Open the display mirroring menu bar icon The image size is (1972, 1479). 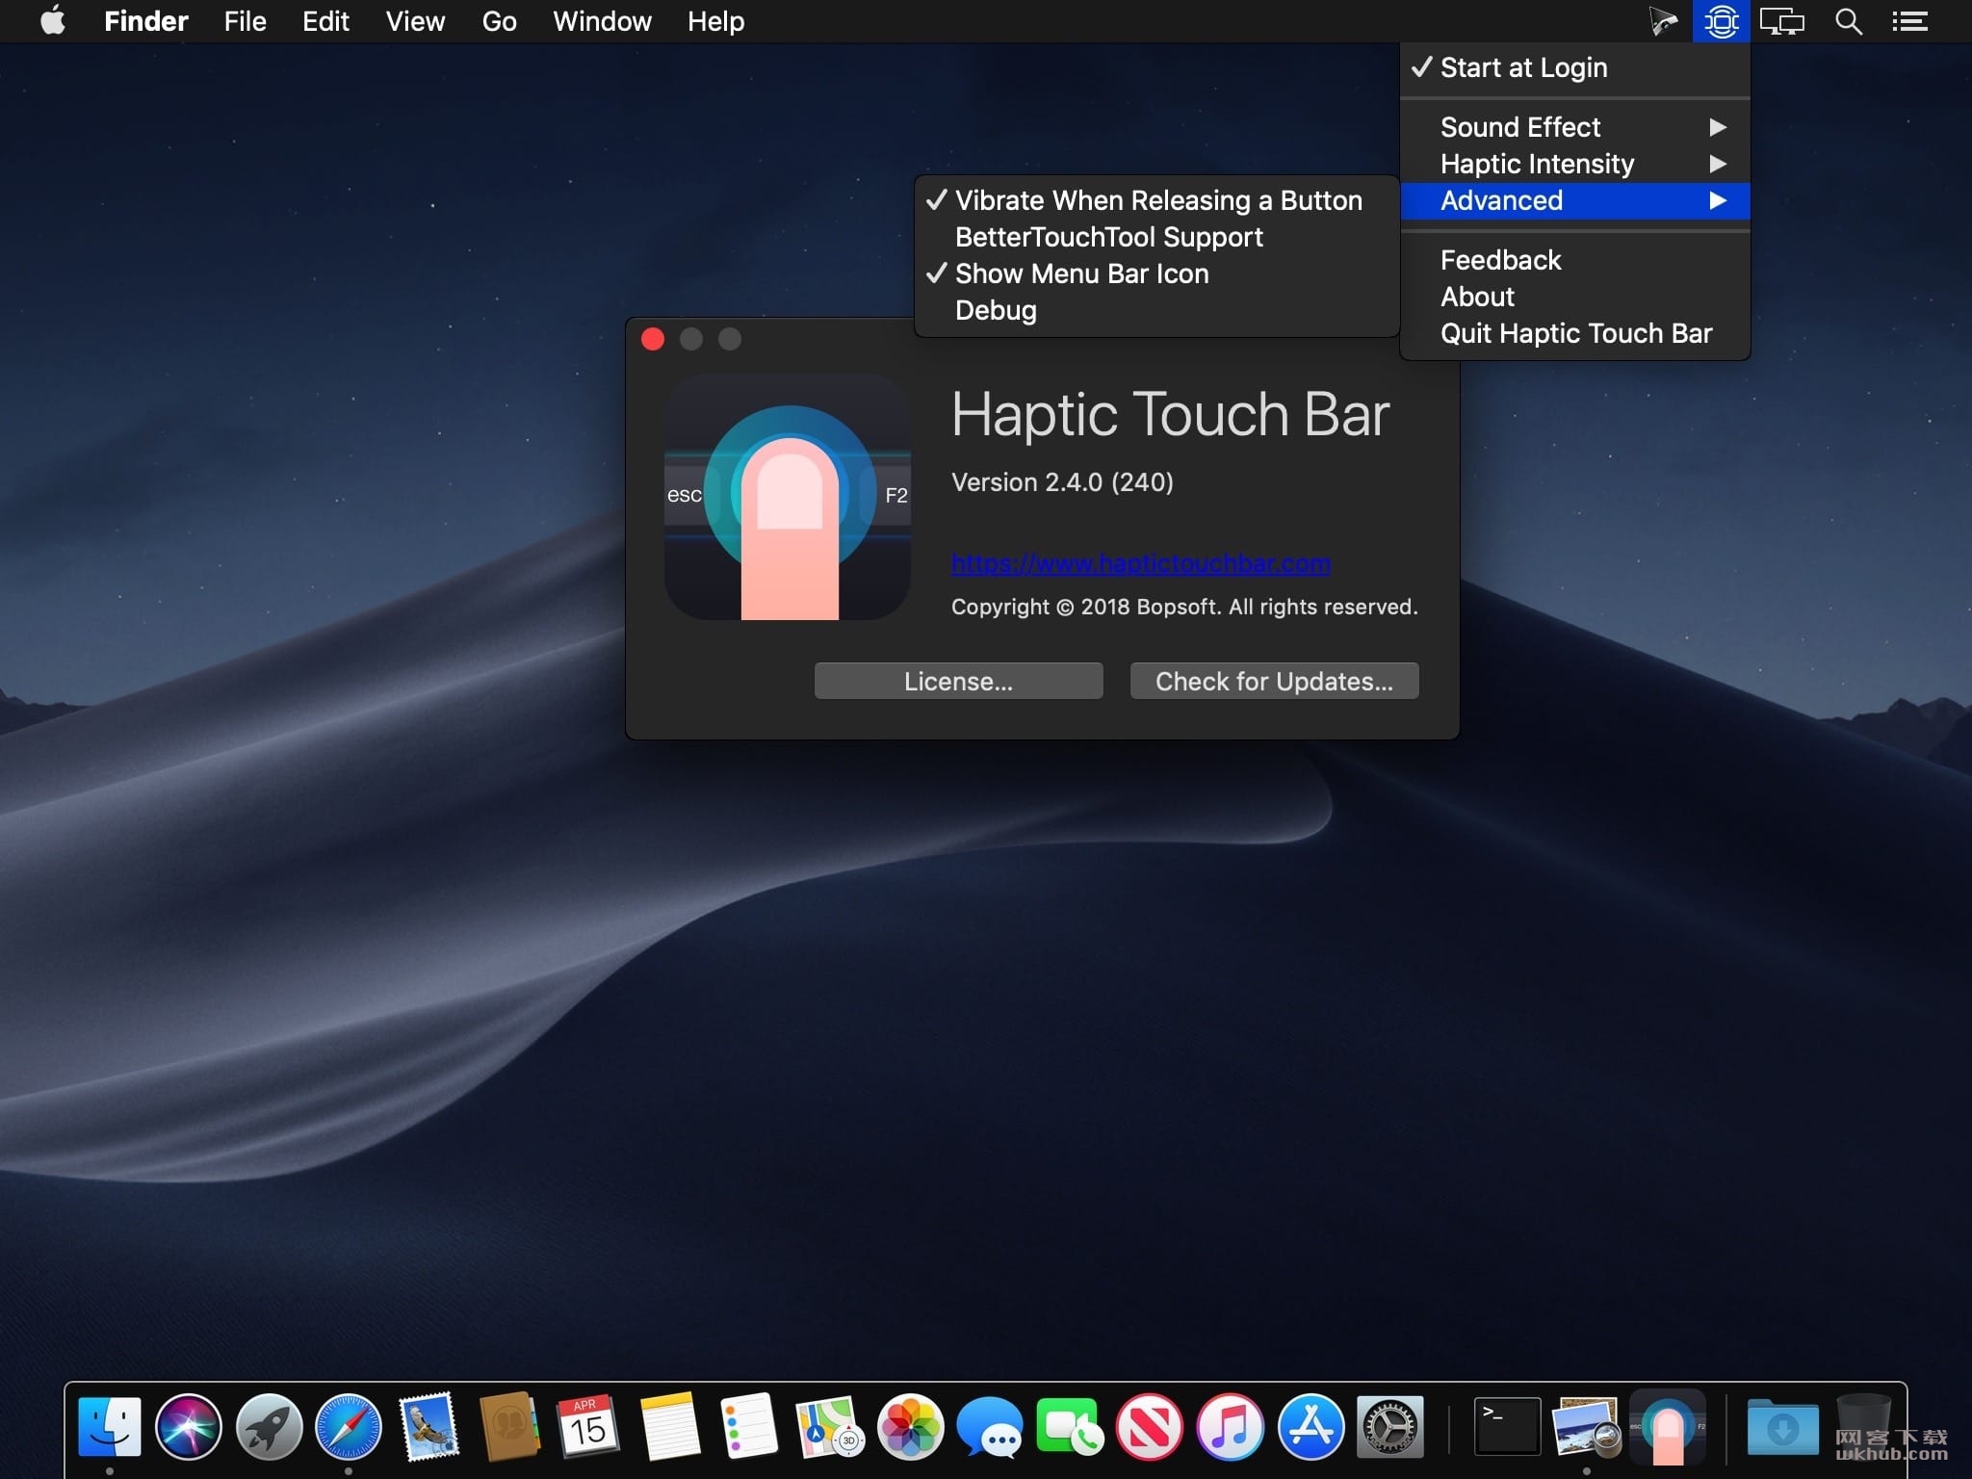coord(1781,21)
